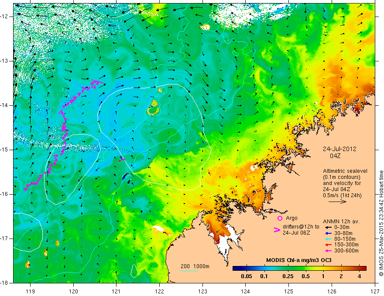Click the latitude axis label "-15"
The image size is (384, 296).
coord(5,150)
